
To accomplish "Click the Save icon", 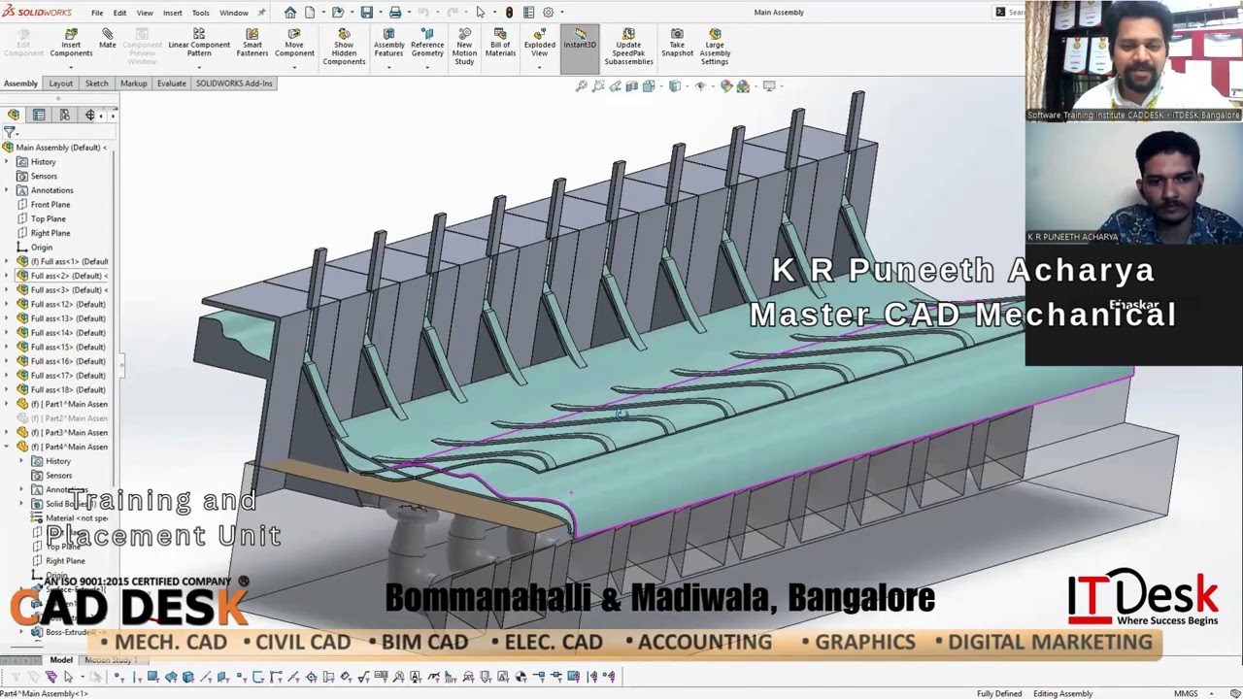I will 366,13.
